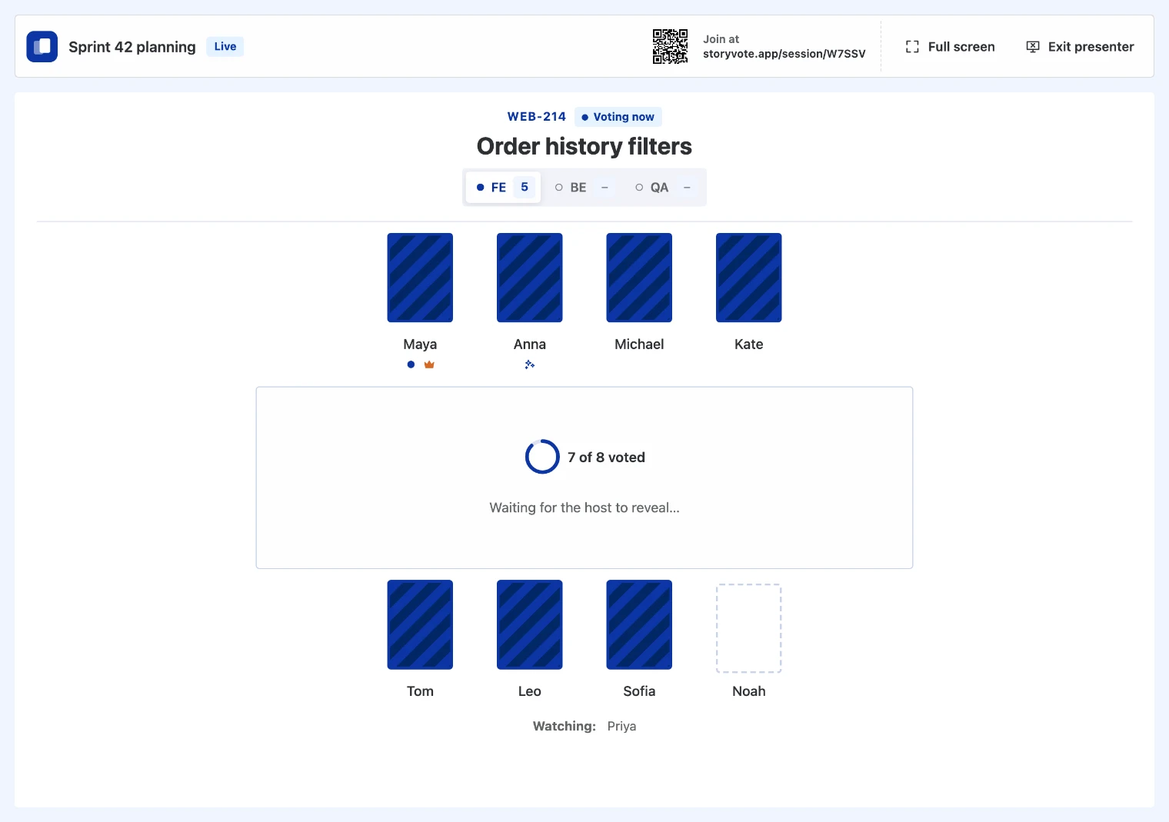1169x822 pixels.
Task: Click the sparkle icon under Anna
Action: pyautogui.click(x=530, y=364)
